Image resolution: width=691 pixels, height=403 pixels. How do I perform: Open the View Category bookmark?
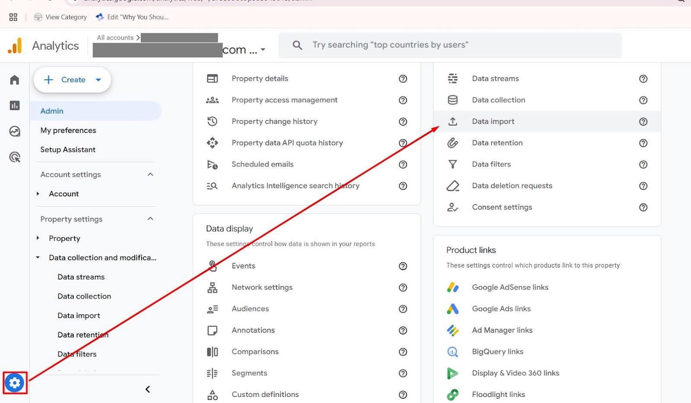(60, 17)
